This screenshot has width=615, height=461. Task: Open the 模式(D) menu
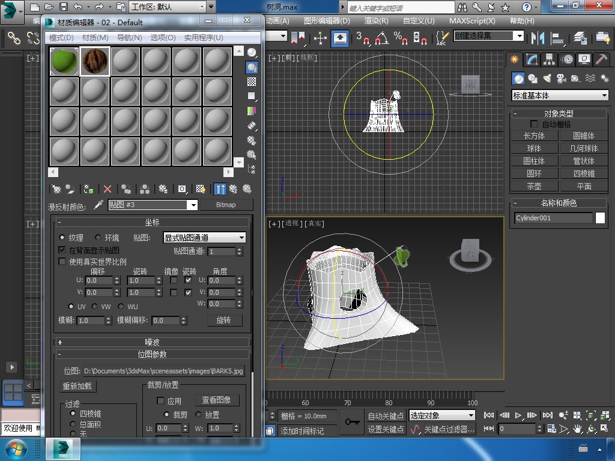point(62,38)
